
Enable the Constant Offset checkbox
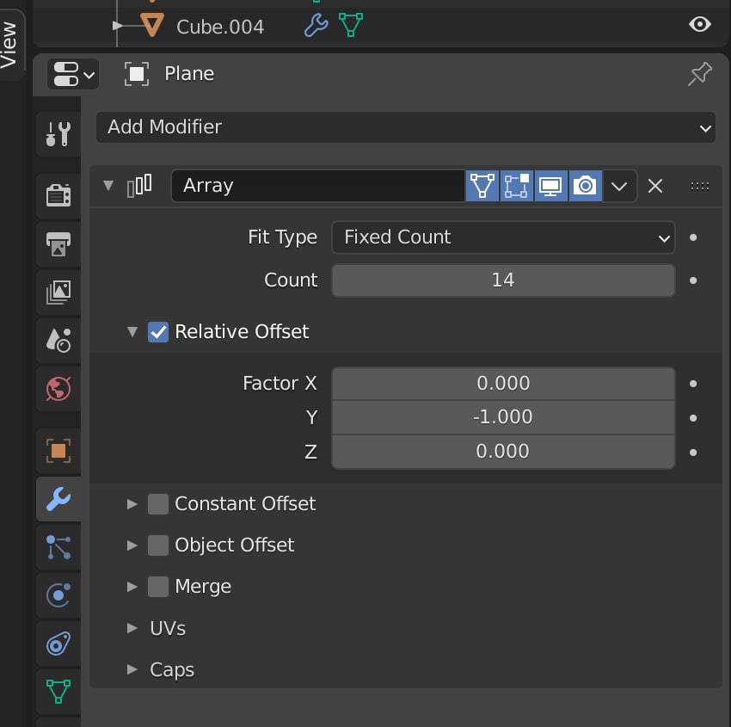point(158,504)
